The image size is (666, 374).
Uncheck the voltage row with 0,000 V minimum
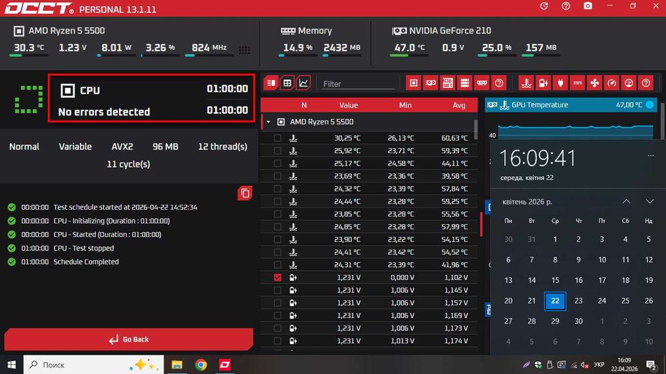[277, 278]
